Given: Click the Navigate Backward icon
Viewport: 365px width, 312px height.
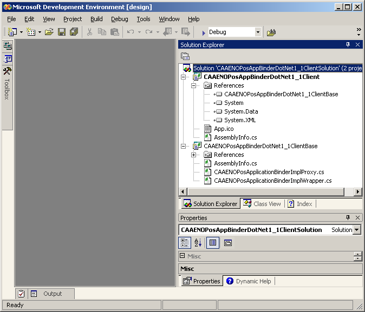Looking at the screenshot, I should point(167,32).
